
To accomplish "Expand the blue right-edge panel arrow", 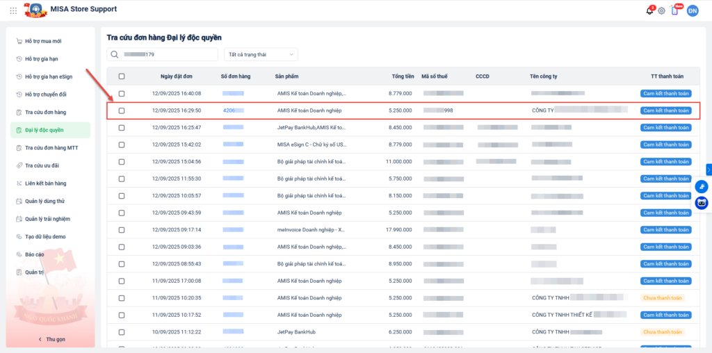I will pyautogui.click(x=709, y=169).
